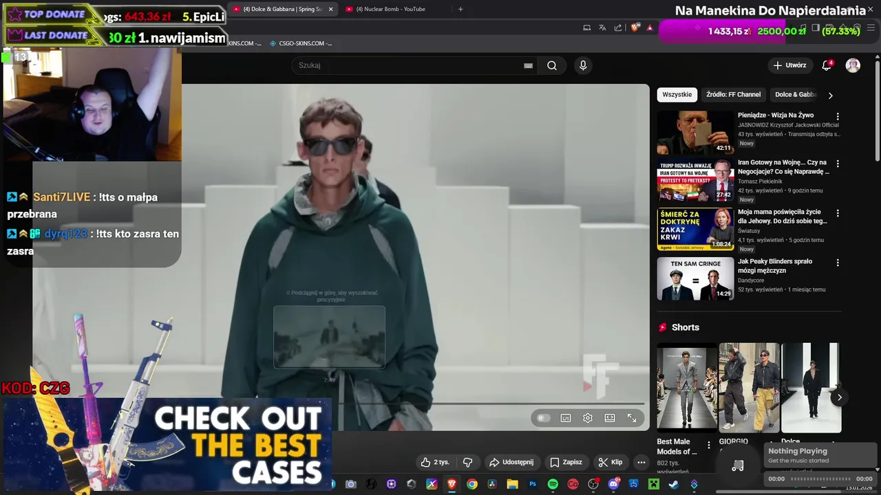Viewport: 881px width, 495px height.
Task: Open the Pieniądze - Wizja Na Żywo thumbnail
Action: tap(695, 133)
